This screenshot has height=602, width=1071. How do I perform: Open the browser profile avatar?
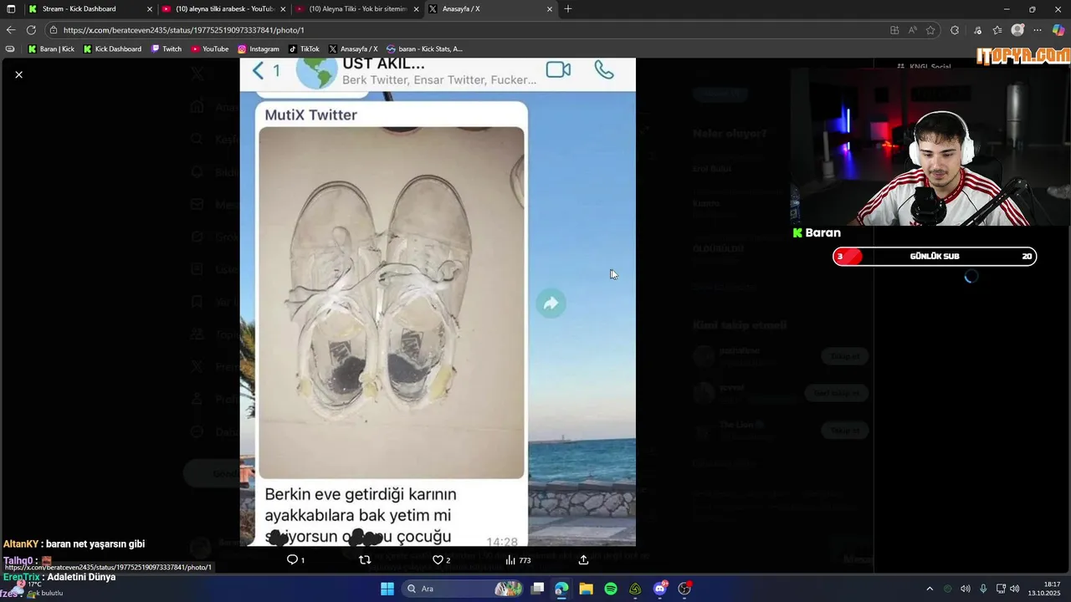(x=1017, y=30)
